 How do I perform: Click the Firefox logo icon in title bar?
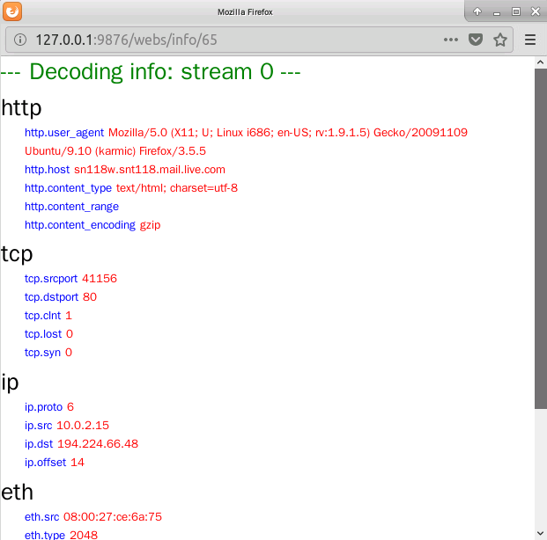tap(12, 11)
